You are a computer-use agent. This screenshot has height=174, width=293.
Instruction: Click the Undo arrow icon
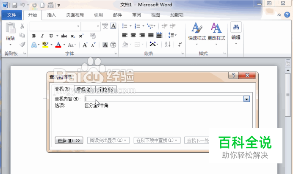click(22, 5)
